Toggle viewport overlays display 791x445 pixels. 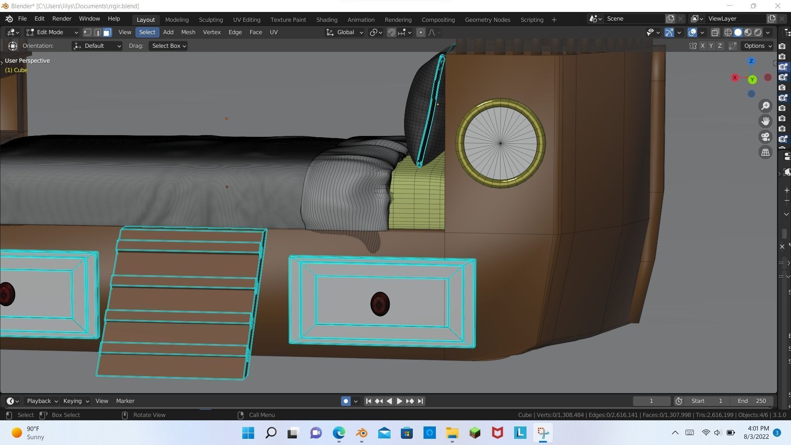693,32
